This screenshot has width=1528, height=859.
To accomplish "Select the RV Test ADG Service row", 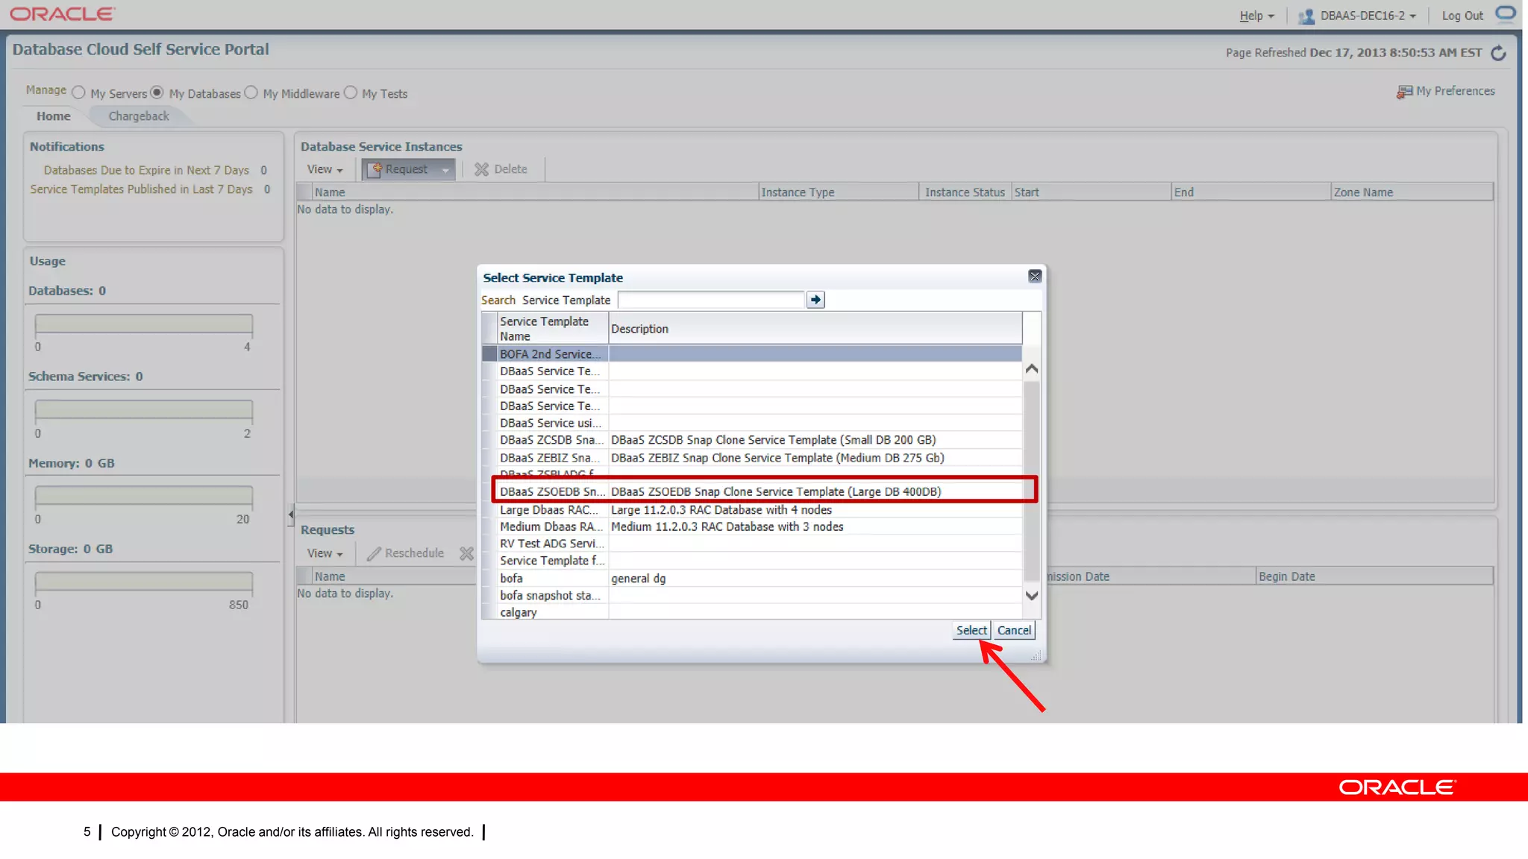I will click(x=752, y=544).
